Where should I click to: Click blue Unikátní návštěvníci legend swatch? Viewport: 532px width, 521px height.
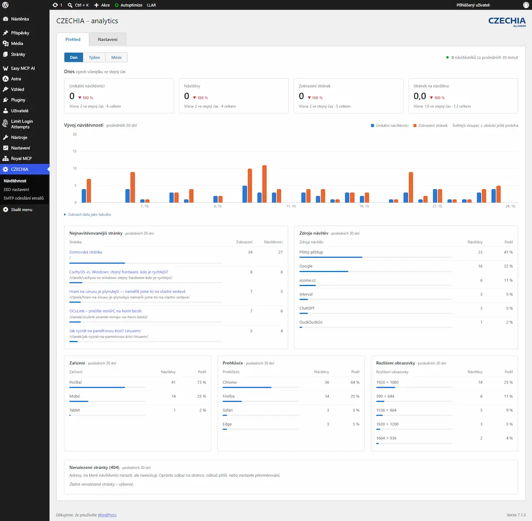[x=372, y=126]
